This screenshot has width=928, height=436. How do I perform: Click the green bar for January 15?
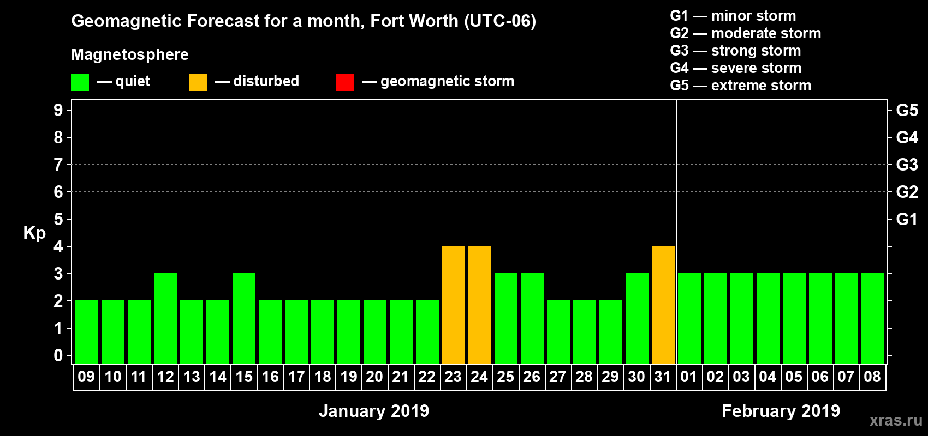[x=244, y=318]
